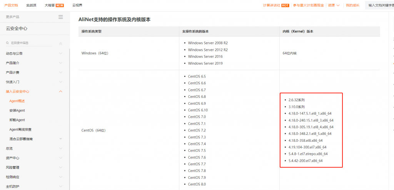Click the Windows Server 2019 entry
The image size is (394, 190).
click(x=205, y=64)
